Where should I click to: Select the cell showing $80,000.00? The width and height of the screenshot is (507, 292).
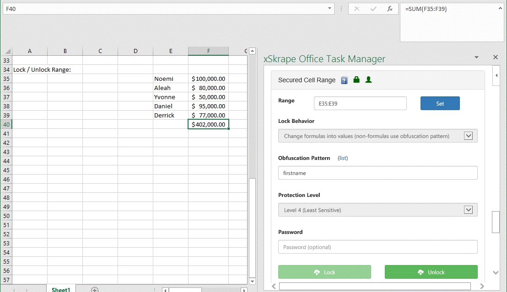click(208, 88)
